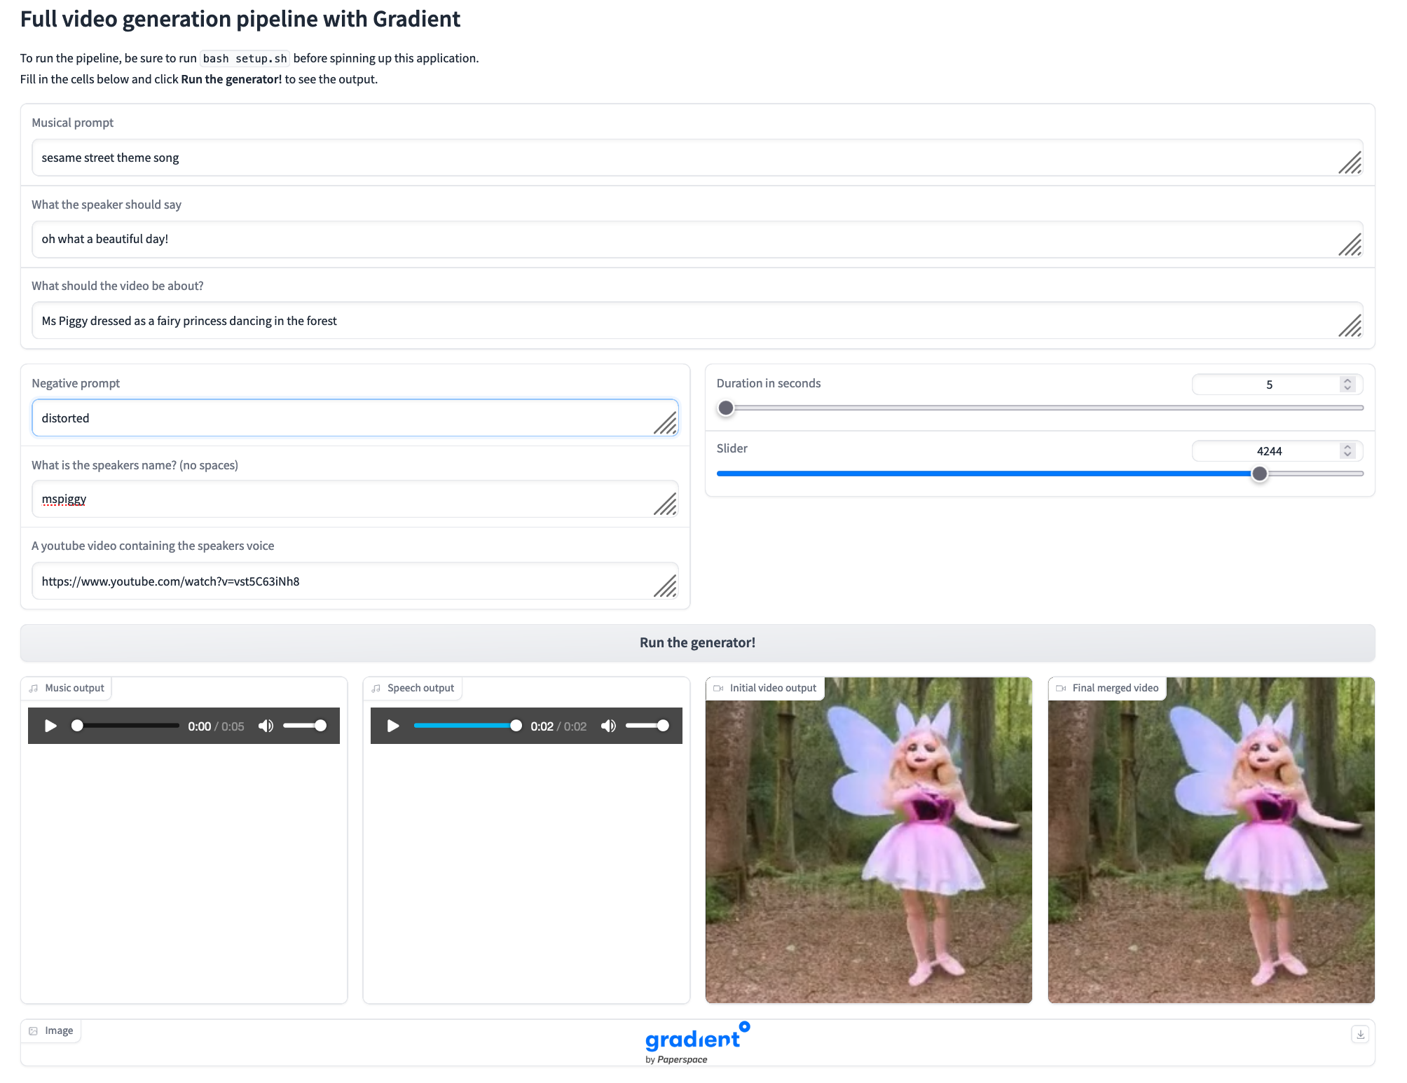Click into the speakers name field
The width and height of the screenshot is (1407, 1083).
point(343,499)
